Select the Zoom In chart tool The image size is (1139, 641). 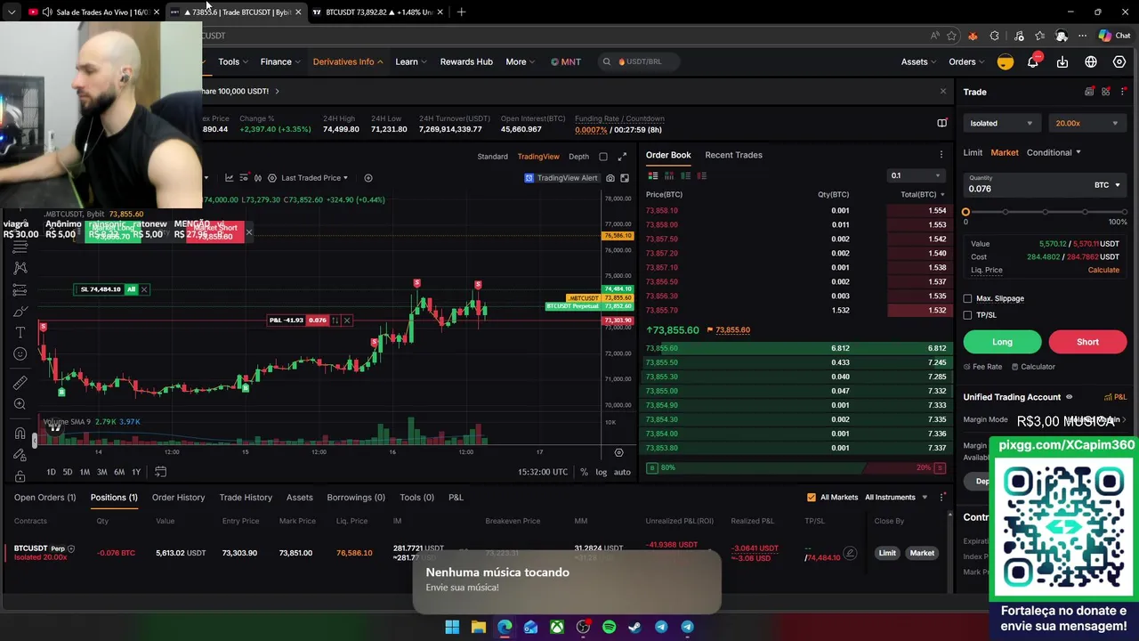[20, 404]
